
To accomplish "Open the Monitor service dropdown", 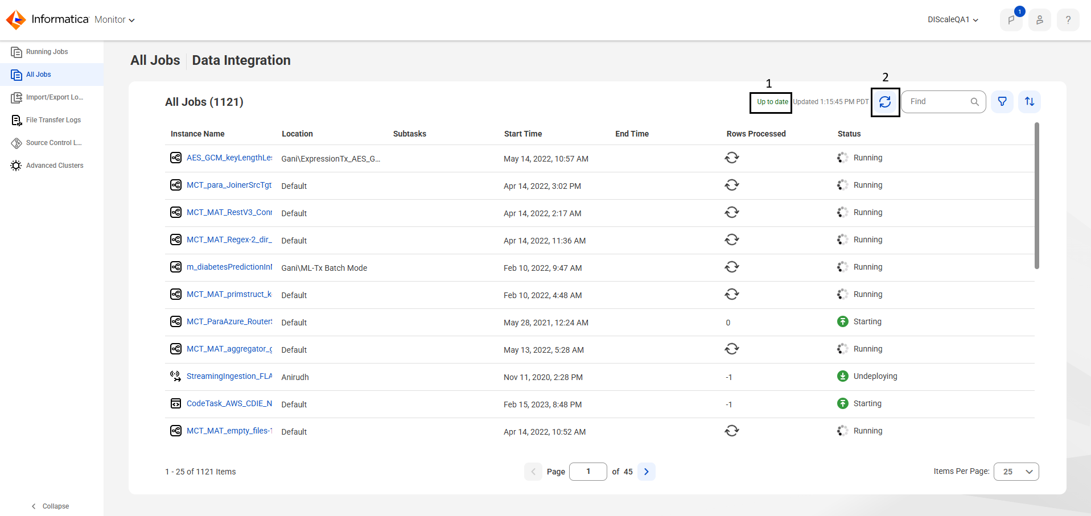I will tap(114, 20).
